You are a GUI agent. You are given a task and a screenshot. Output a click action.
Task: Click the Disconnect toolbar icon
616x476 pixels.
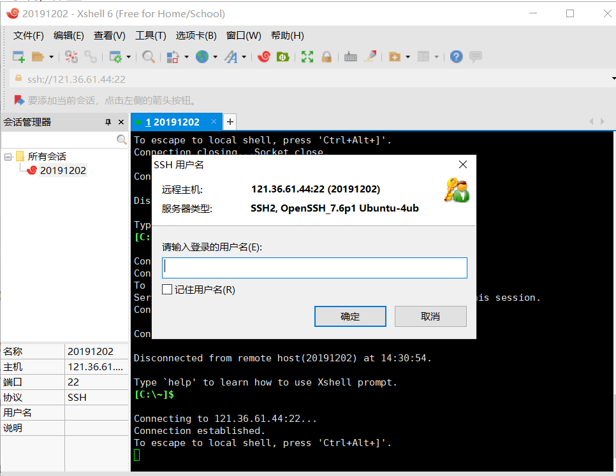[71, 57]
